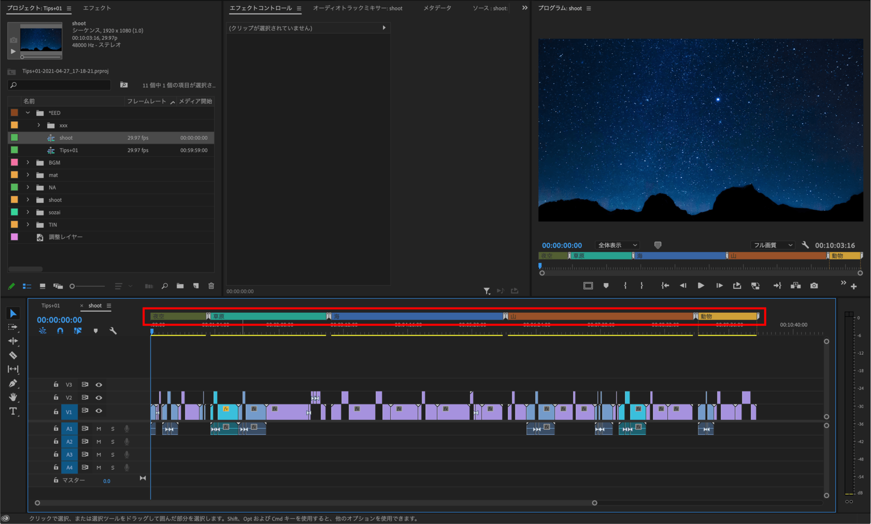The width and height of the screenshot is (871, 524).
Task: Switch to the エフェクト tab
Action: pos(97,8)
